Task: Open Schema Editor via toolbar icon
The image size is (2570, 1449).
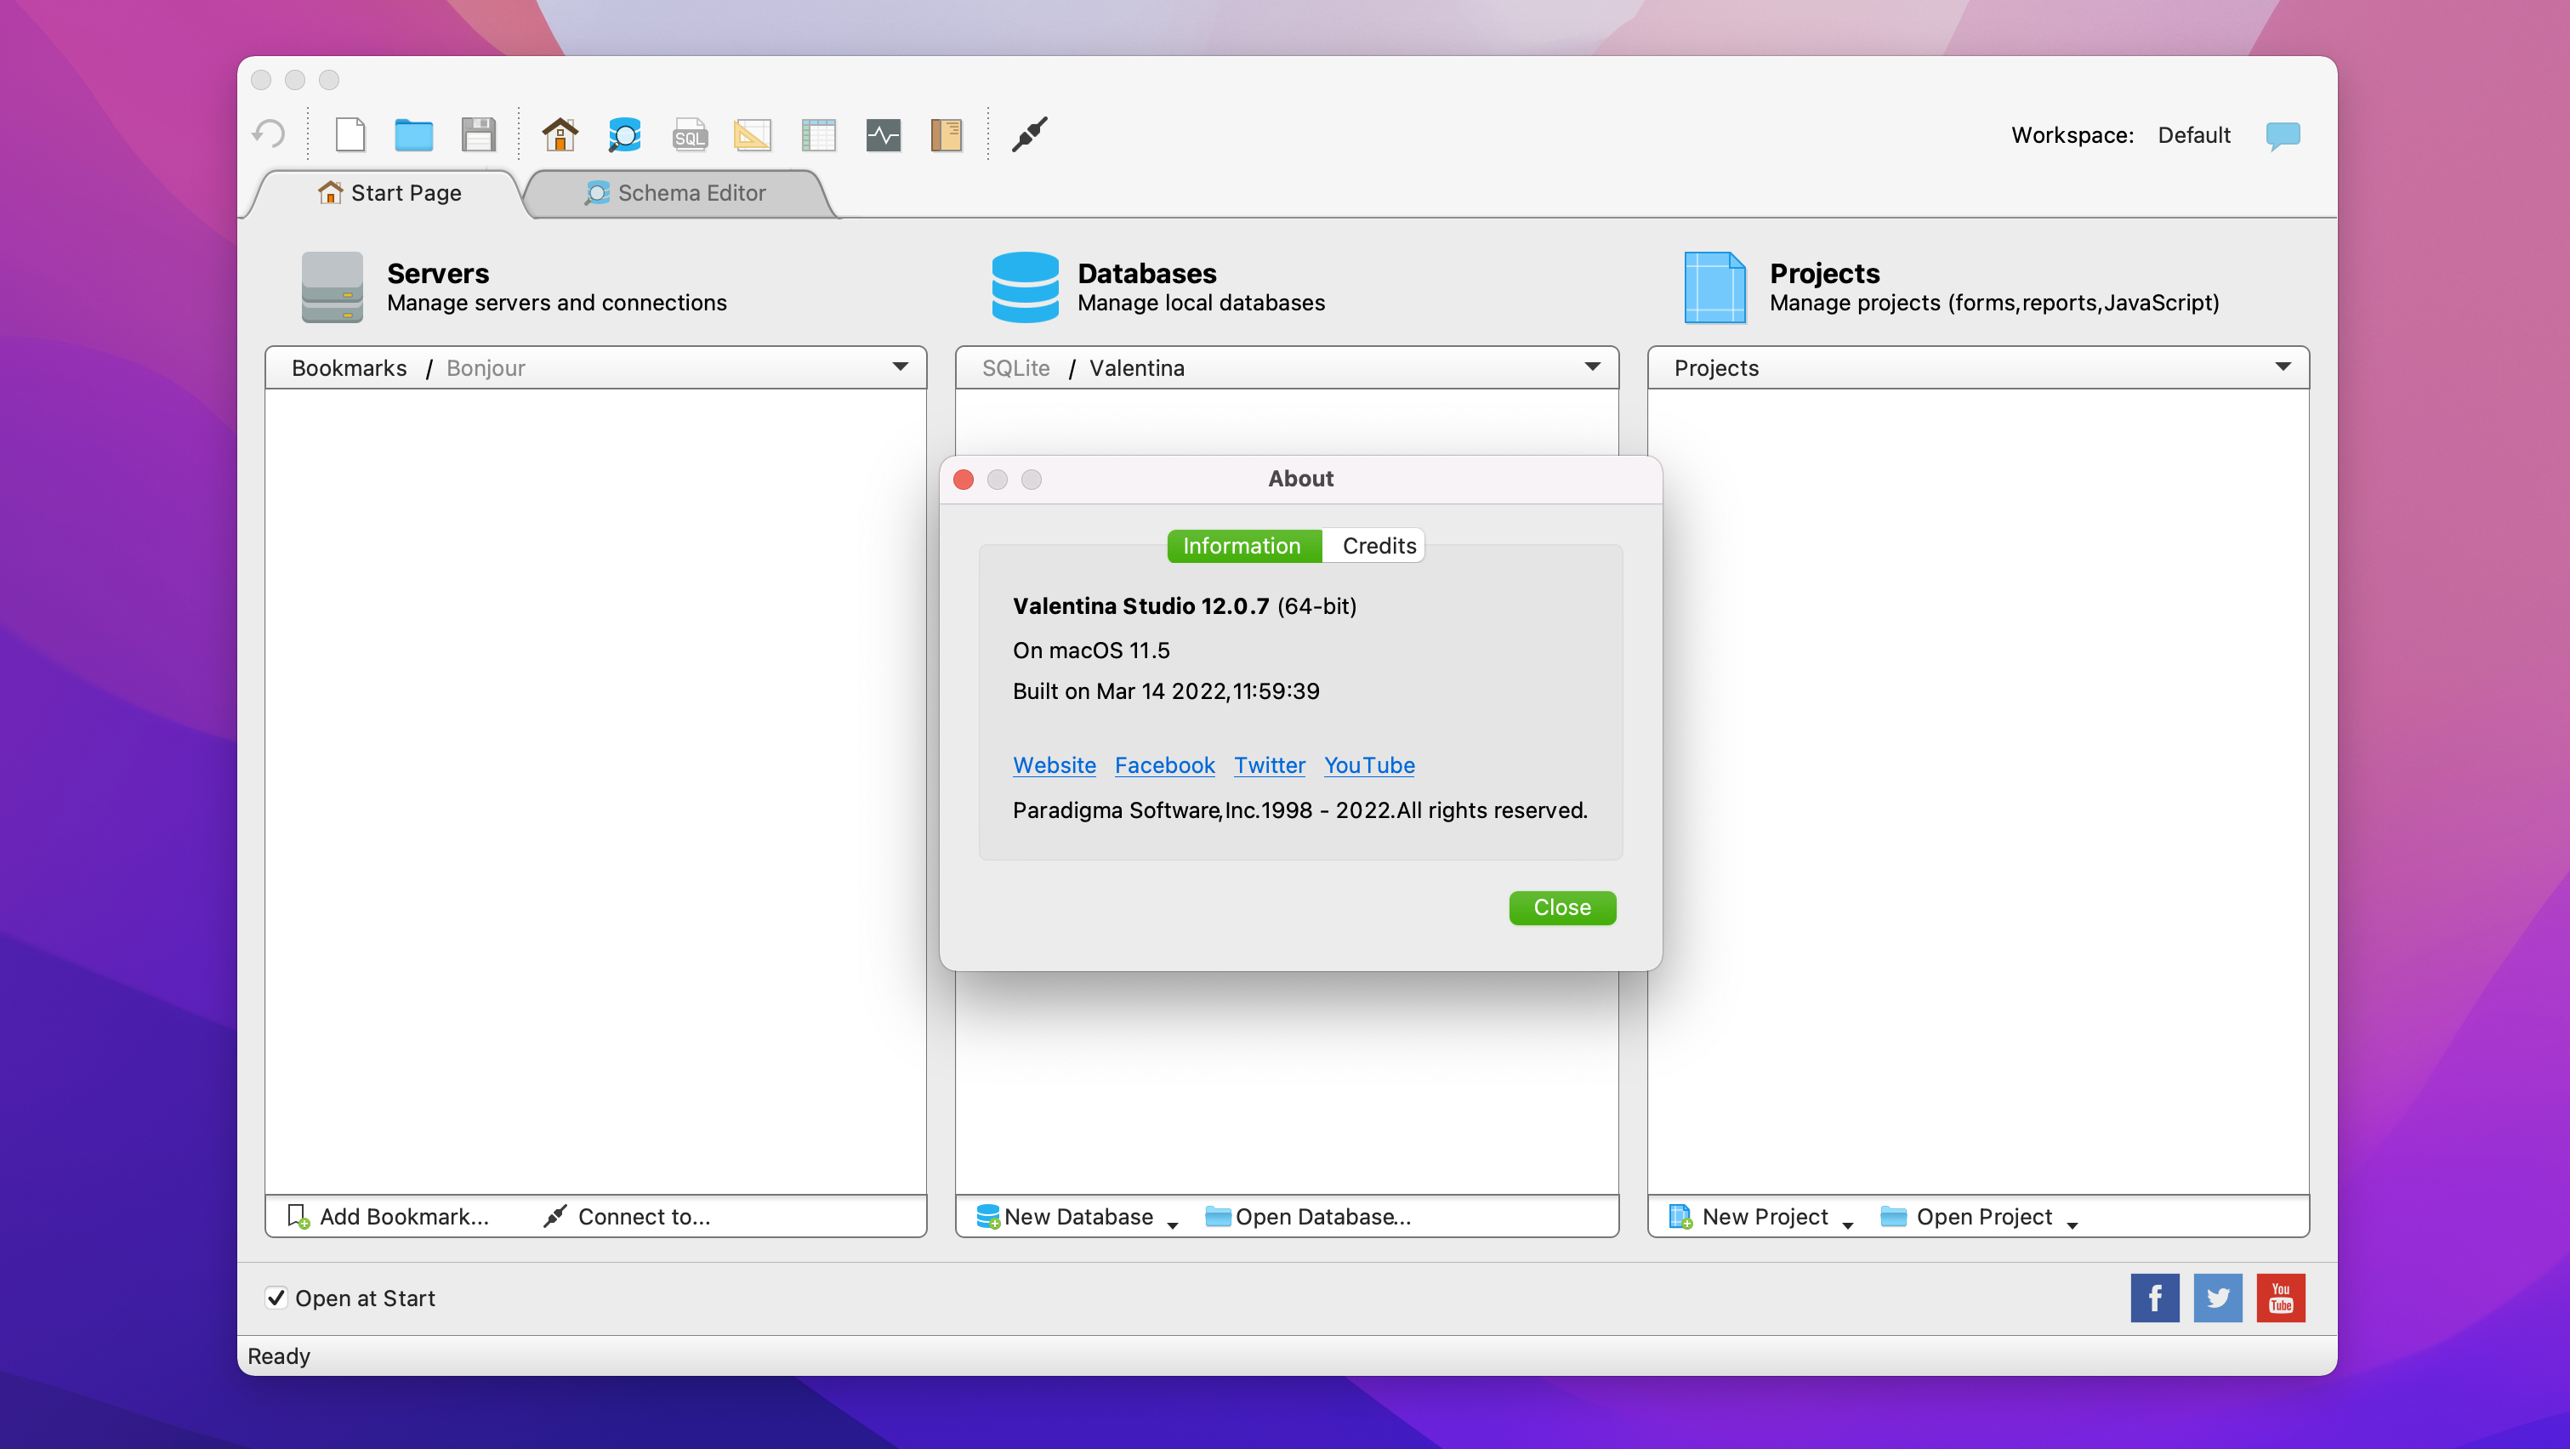Action: (x=624, y=134)
